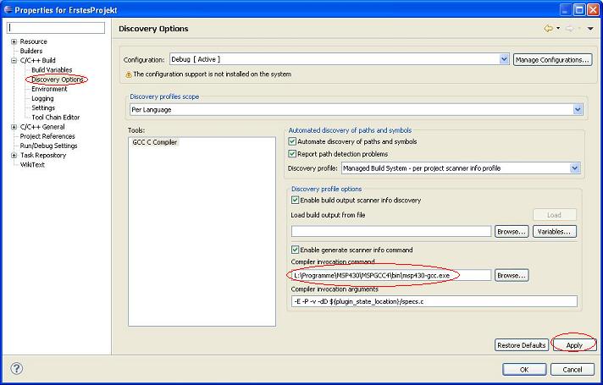The height and width of the screenshot is (385, 603).
Task: Click the Load build output file field
Action: point(391,231)
